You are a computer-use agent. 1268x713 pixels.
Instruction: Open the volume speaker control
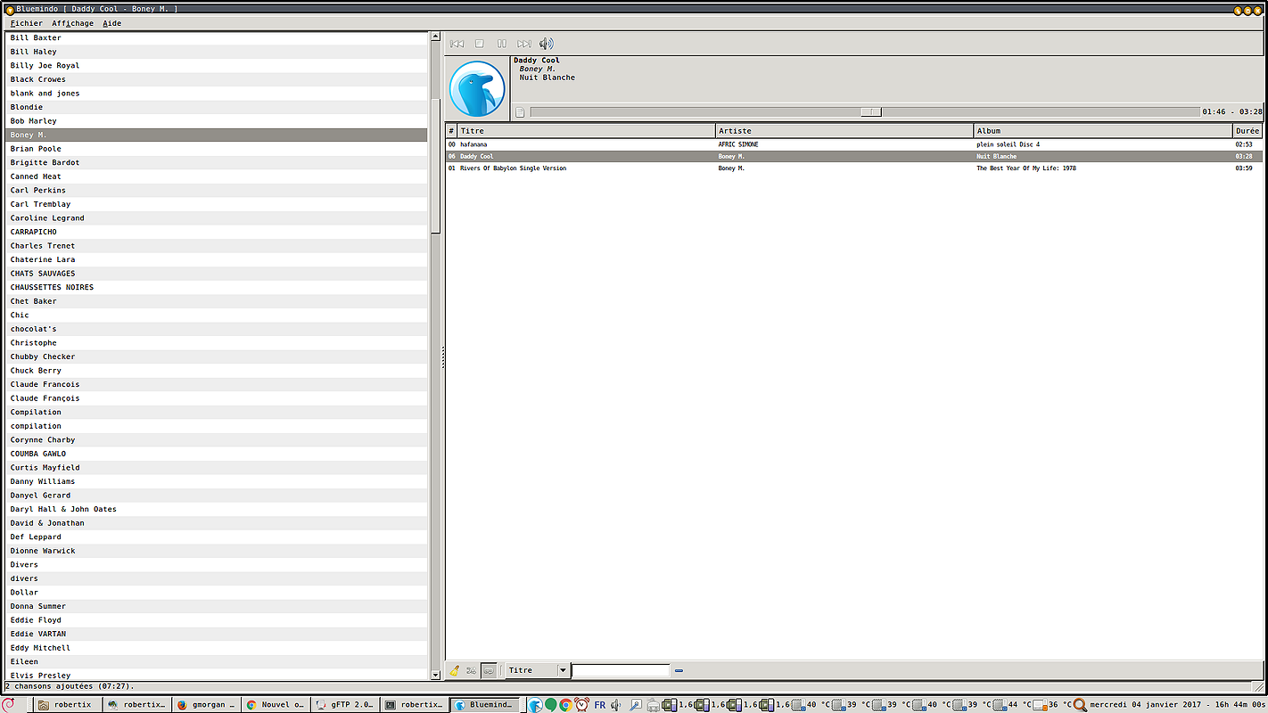(x=547, y=44)
